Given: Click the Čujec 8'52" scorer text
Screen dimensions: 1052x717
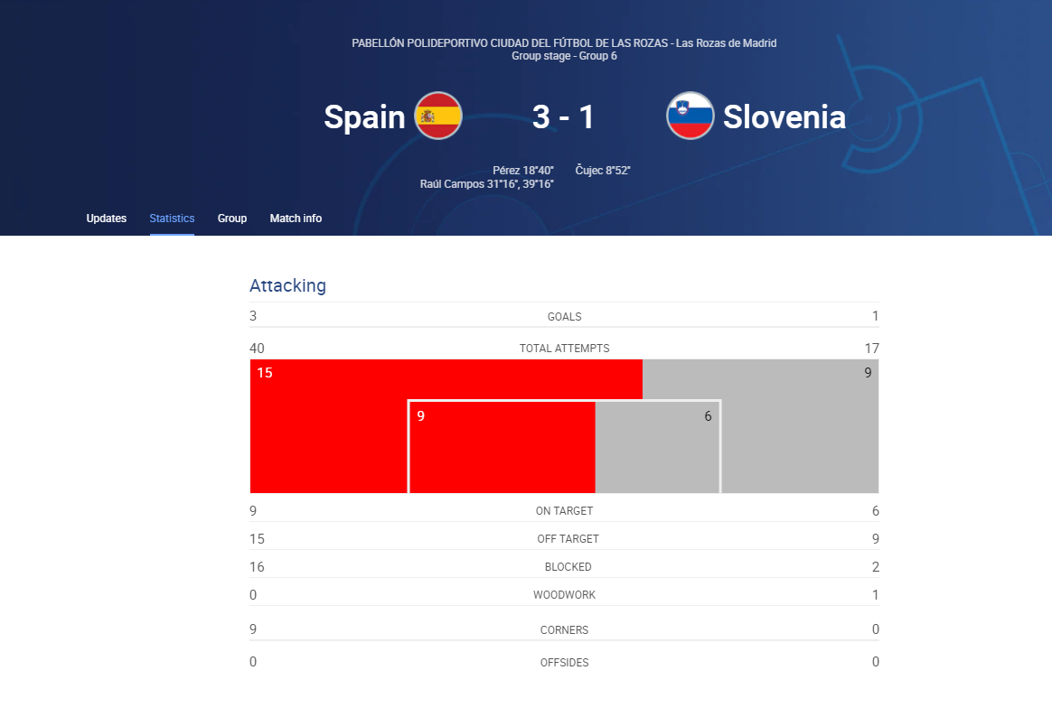Looking at the screenshot, I should [x=603, y=170].
